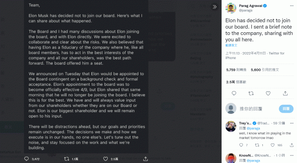297x163 pixels.
Task: Collapse the image panel with double-chevron icon
Action: tap(215, 7)
